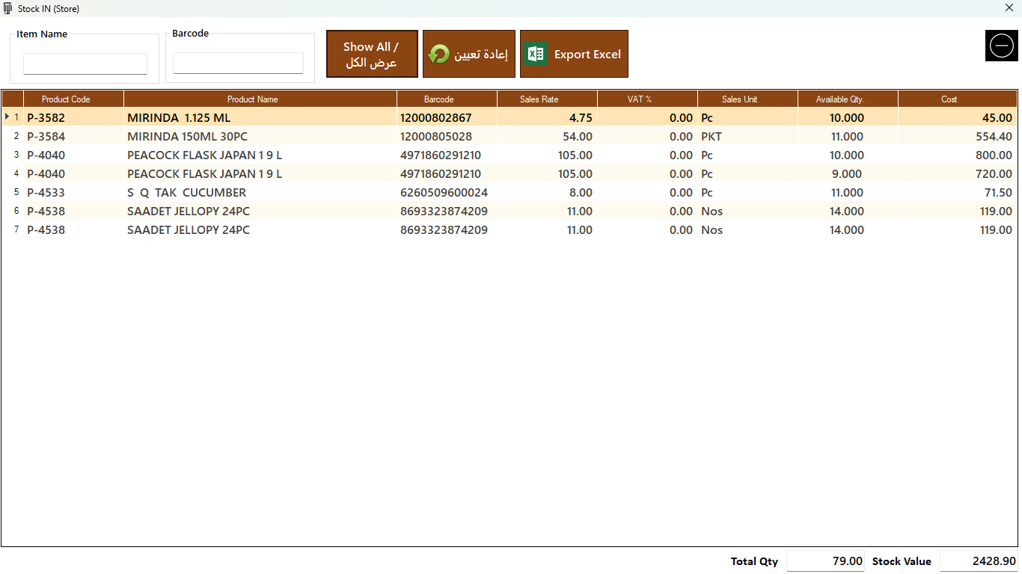
Task: Click cost value 554.40
Action: [994, 137]
